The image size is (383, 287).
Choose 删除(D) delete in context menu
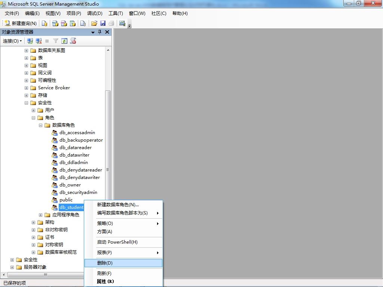tap(123, 263)
